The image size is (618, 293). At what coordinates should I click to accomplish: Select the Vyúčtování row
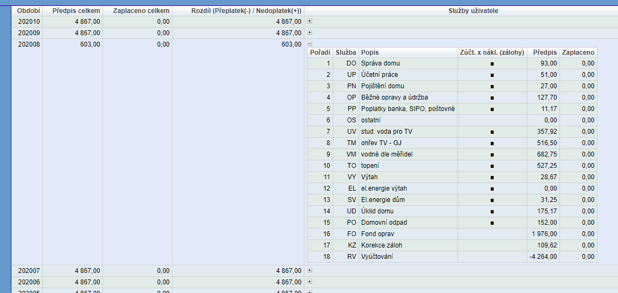pos(453,257)
